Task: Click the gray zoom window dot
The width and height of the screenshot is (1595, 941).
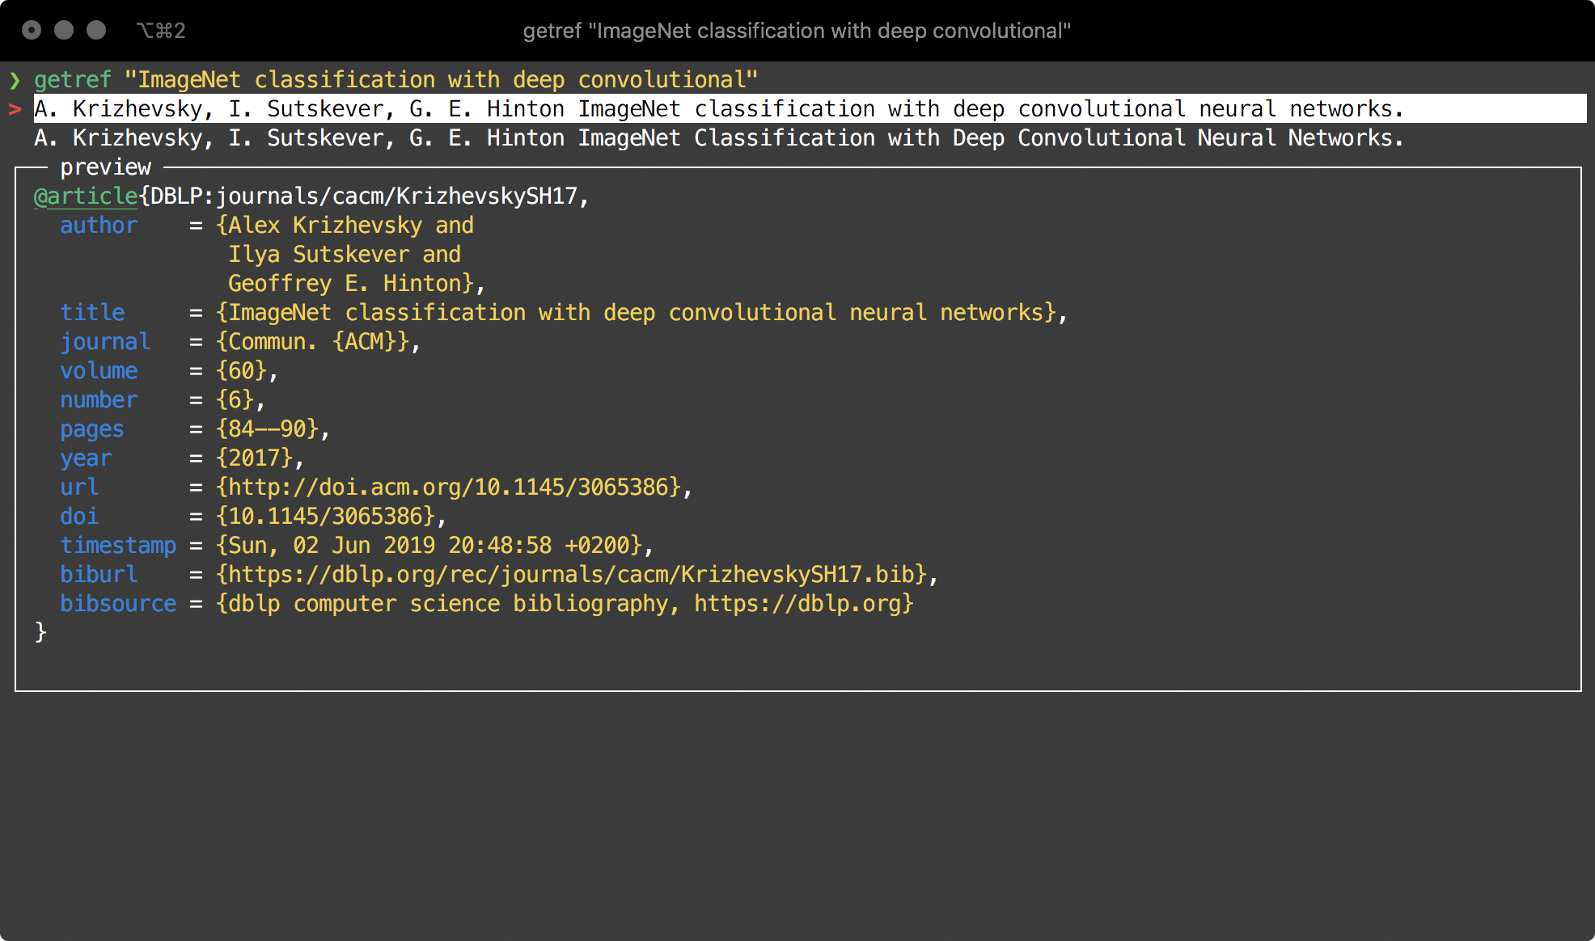Action: (96, 31)
